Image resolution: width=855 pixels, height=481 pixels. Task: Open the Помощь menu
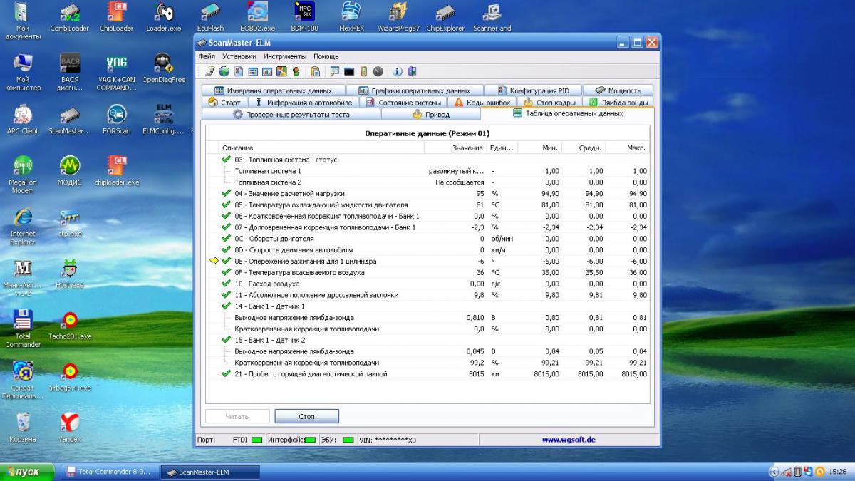pyautogui.click(x=326, y=56)
